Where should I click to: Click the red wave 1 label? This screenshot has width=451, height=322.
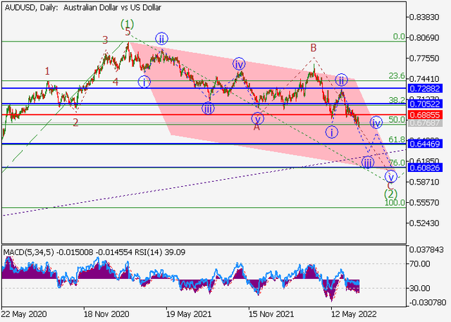tap(47, 71)
